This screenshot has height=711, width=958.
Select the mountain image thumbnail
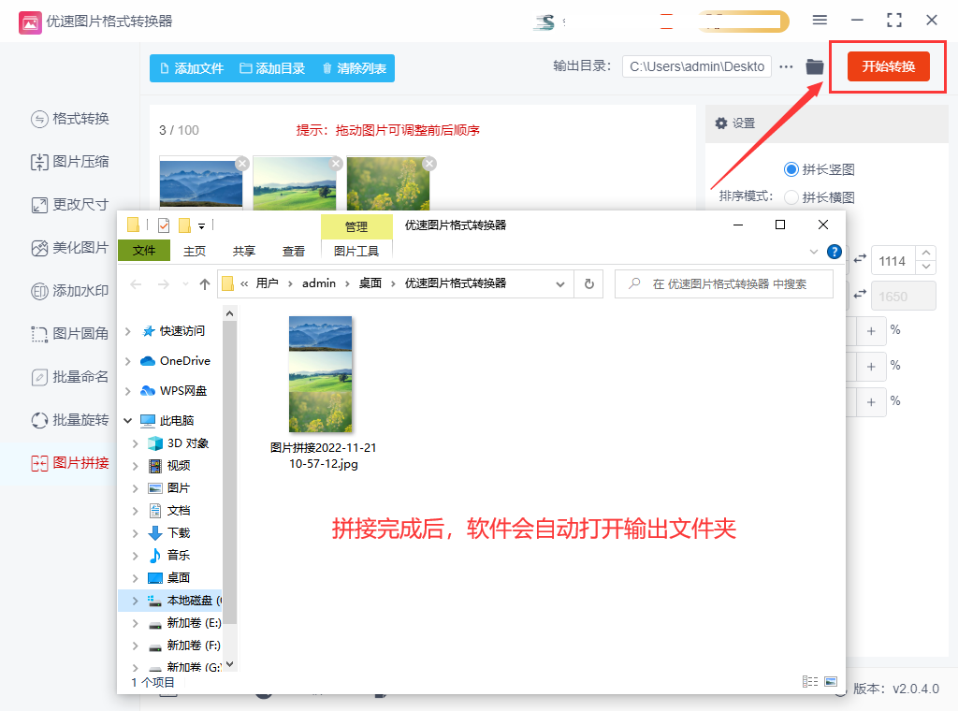point(200,184)
